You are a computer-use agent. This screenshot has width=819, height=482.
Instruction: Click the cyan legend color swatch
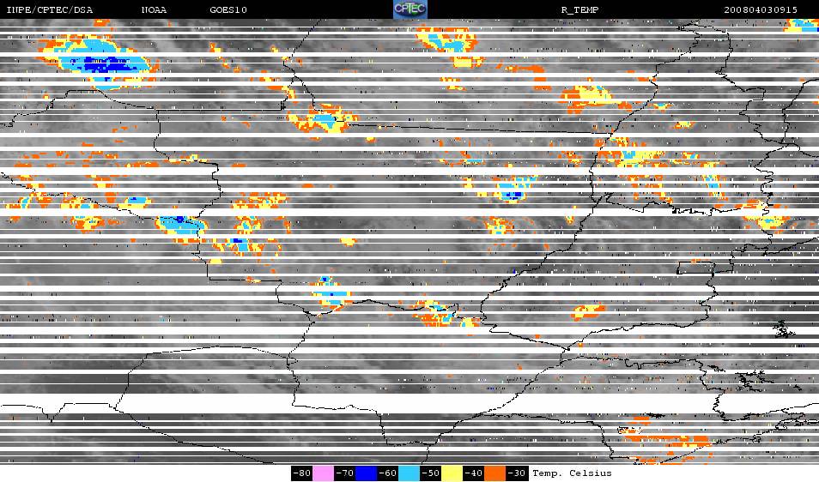[409, 473]
